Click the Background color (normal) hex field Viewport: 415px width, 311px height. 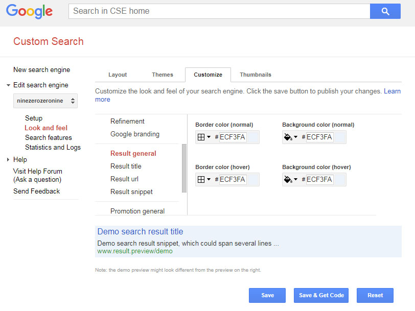pos(320,137)
